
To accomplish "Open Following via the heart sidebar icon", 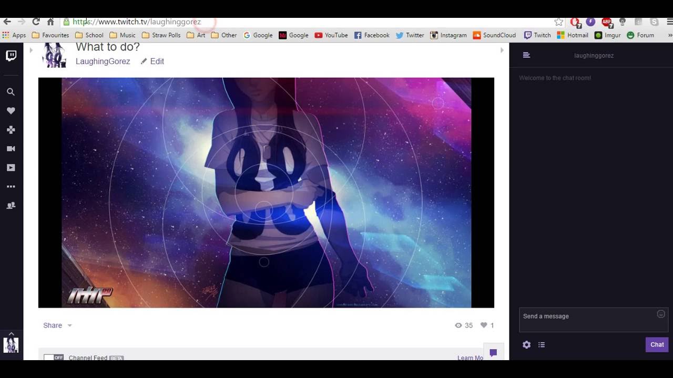I will (11, 111).
